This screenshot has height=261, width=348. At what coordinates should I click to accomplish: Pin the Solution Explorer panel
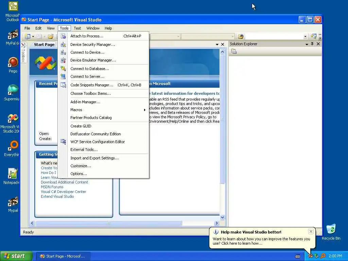pyautogui.click(x=312, y=44)
